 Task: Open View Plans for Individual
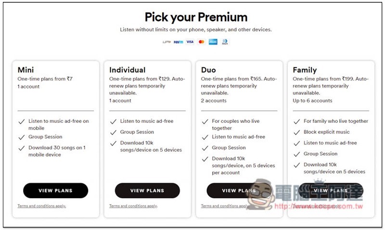[x=147, y=191]
